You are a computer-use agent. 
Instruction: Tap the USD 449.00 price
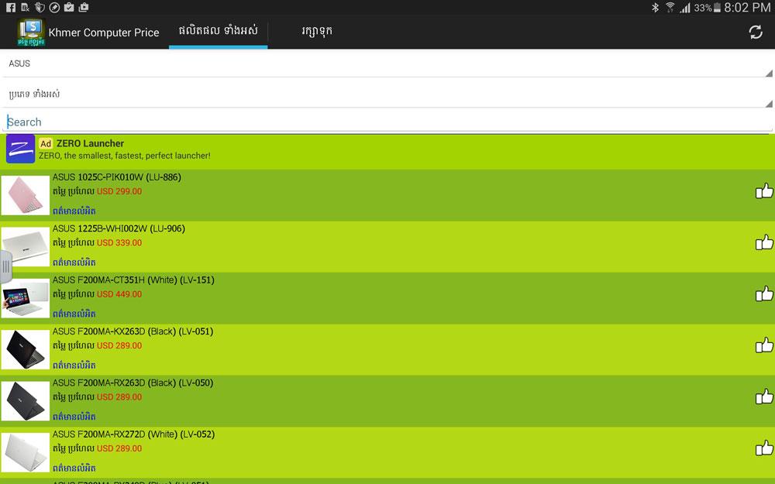click(119, 293)
